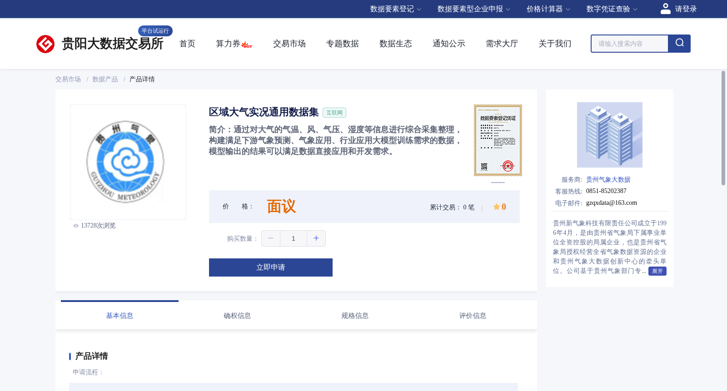Click the eye view-count icon
The width and height of the screenshot is (727, 391).
[x=76, y=226]
